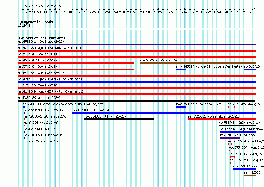Viewport: 264px width, 187px height.
Task: Open nsv4757087 (Quan2021) label
Action: 43,141
